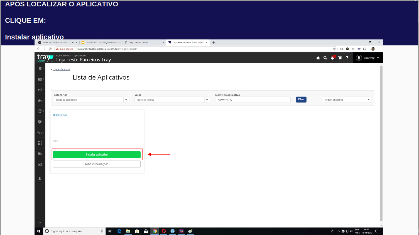
Task: Switch to the Tray Contact Center tab
Action: tap(142, 42)
